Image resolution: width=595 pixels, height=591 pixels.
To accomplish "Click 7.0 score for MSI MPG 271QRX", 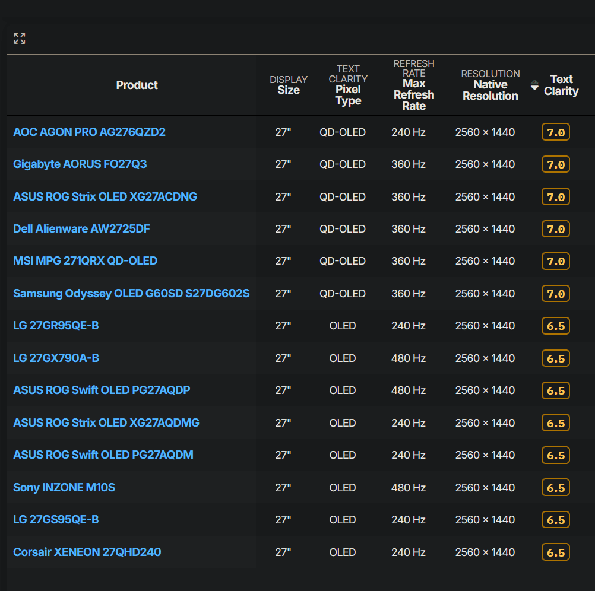I will [556, 261].
